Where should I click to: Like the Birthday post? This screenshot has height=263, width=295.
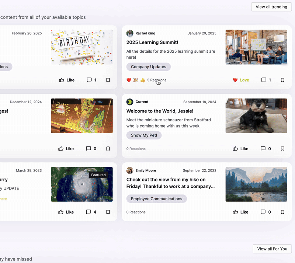(67, 80)
